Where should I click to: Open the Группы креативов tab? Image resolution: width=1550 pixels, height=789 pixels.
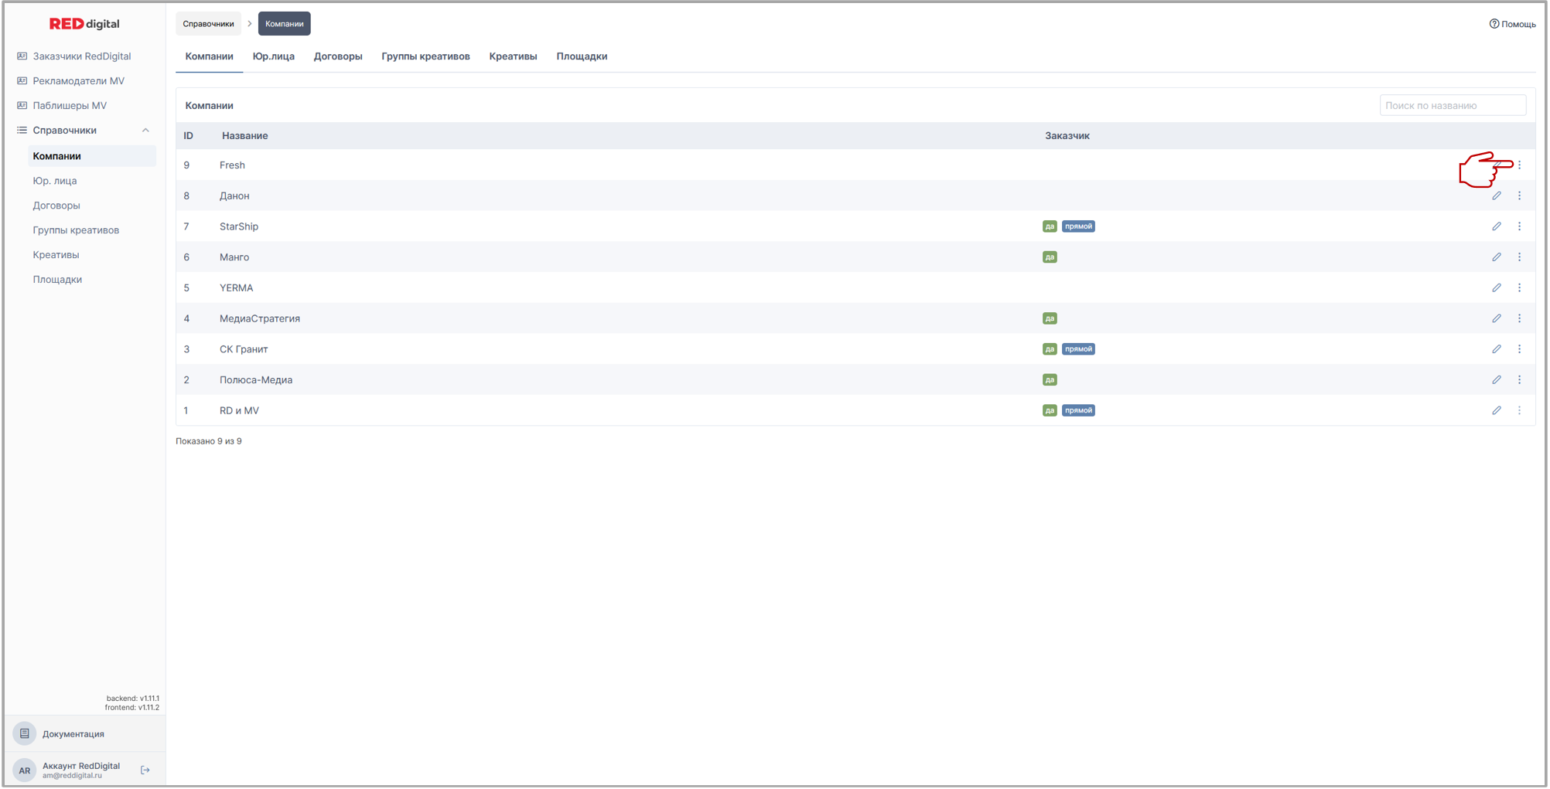pyautogui.click(x=425, y=56)
